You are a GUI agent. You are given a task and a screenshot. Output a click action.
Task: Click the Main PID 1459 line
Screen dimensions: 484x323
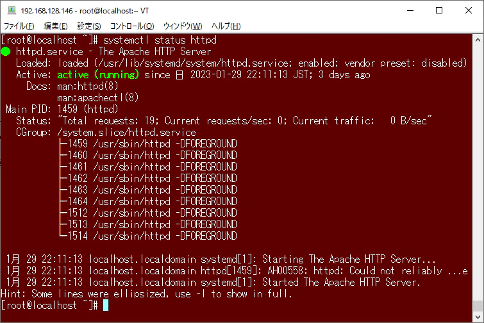tap(62, 109)
